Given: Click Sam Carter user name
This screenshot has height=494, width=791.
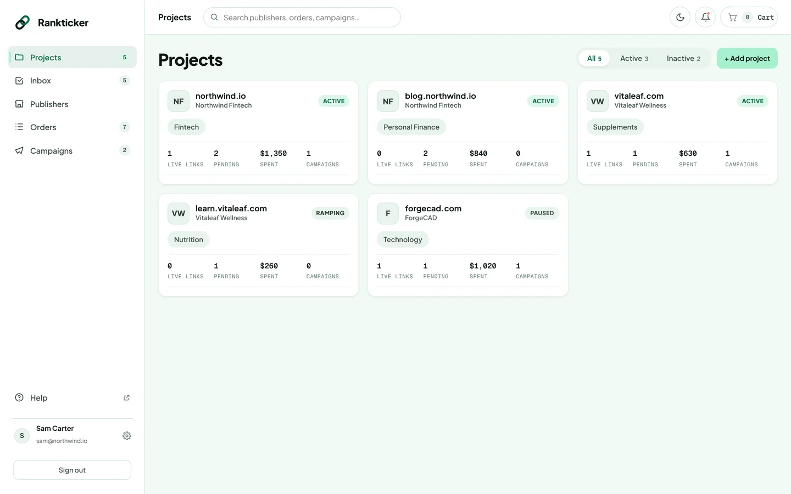Looking at the screenshot, I should (55, 428).
